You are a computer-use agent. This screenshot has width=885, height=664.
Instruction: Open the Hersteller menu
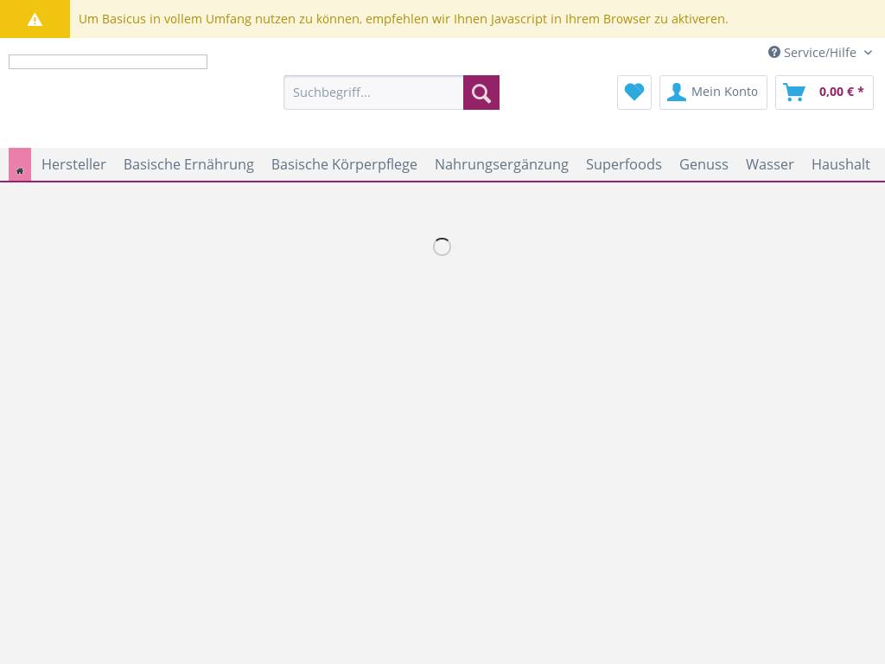point(73,164)
